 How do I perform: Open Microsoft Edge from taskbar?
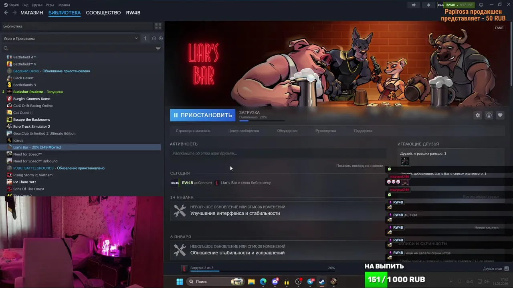[x=263, y=282]
